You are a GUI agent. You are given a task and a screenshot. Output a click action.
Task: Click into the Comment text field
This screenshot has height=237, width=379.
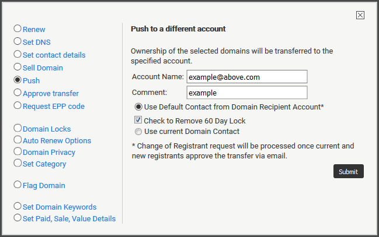247,93
